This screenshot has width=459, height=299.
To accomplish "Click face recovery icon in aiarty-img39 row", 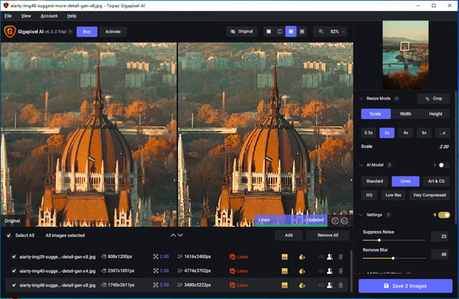I will (329, 257).
